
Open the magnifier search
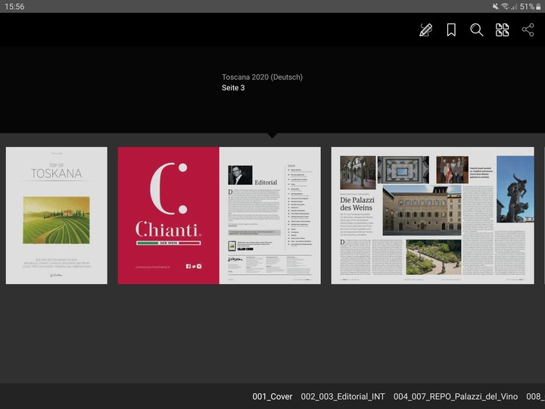pyautogui.click(x=477, y=30)
